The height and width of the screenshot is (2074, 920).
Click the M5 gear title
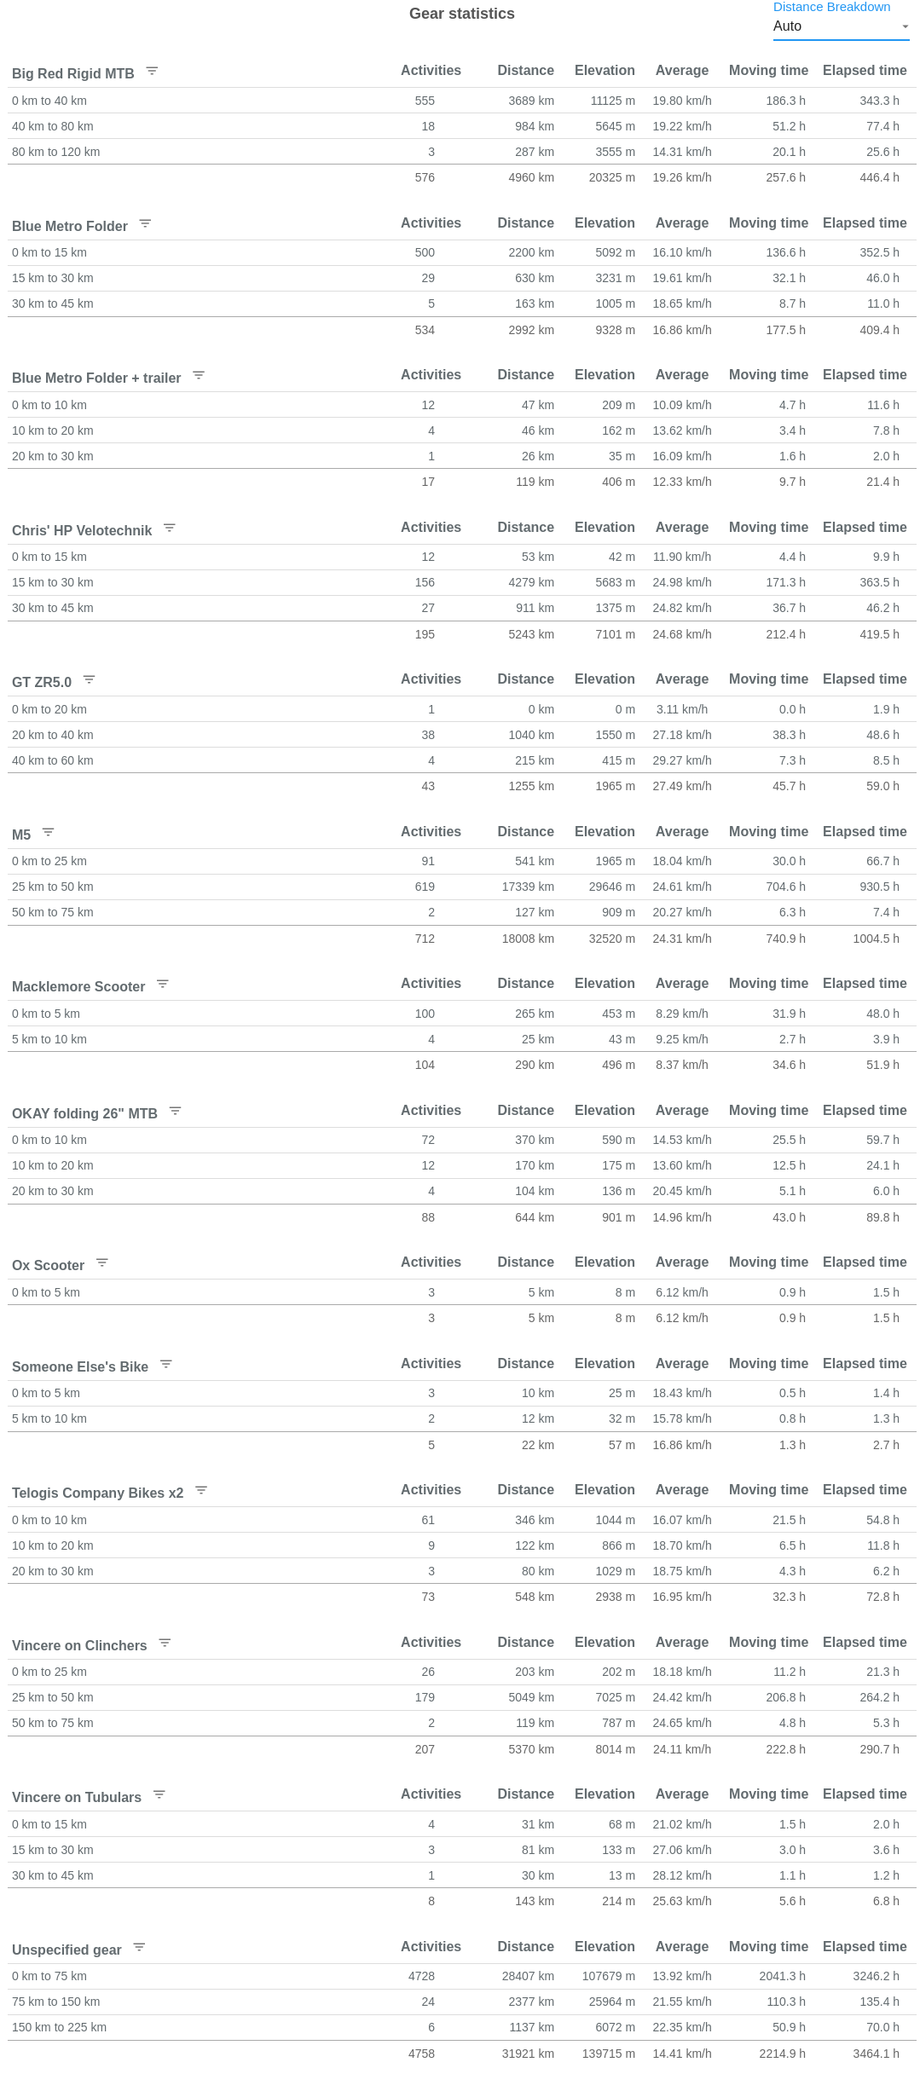(21, 835)
